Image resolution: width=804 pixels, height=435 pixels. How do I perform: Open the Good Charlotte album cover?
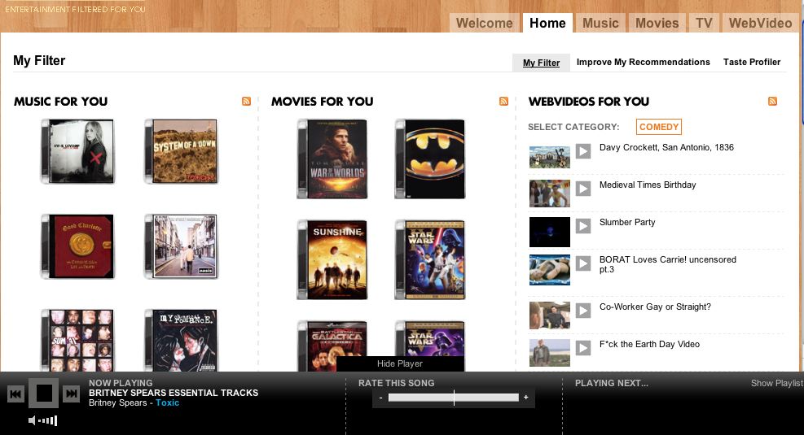click(x=78, y=246)
